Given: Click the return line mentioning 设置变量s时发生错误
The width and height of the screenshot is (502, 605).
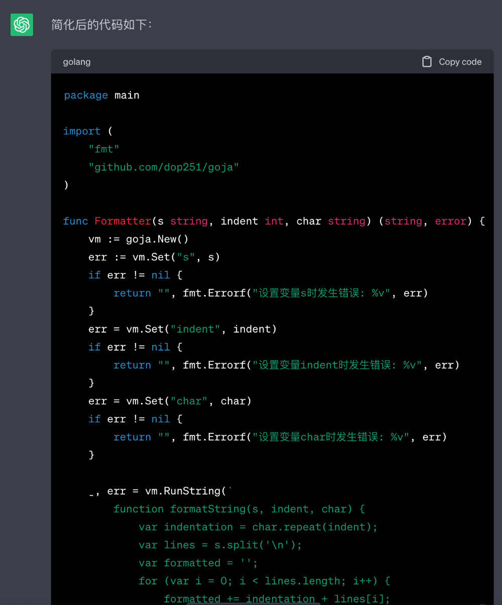Looking at the screenshot, I should tap(271, 293).
